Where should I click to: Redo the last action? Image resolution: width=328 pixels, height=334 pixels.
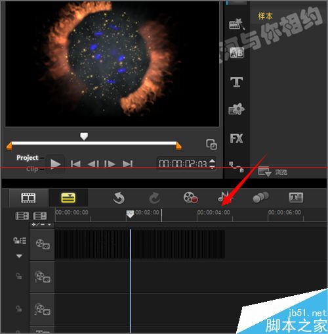coord(155,198)
